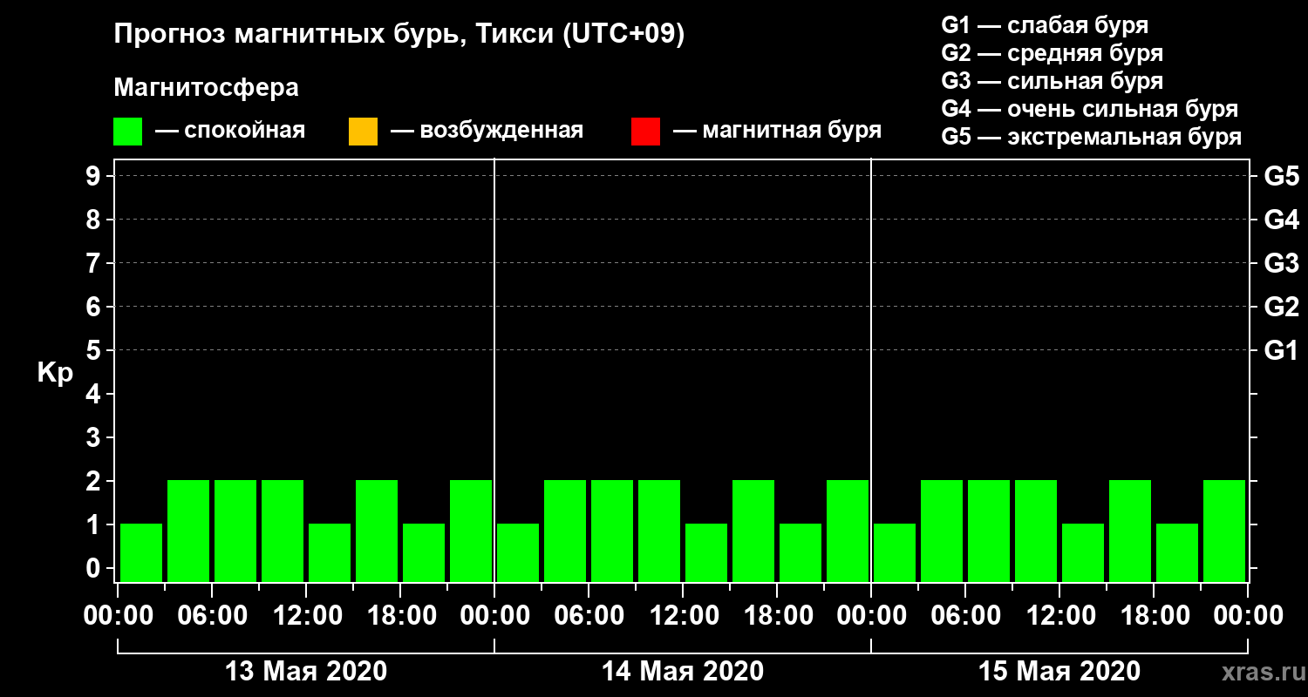Click the G5 storm level label on right axis
This screenshot has width=1308, height=697.
point(1281,176)
